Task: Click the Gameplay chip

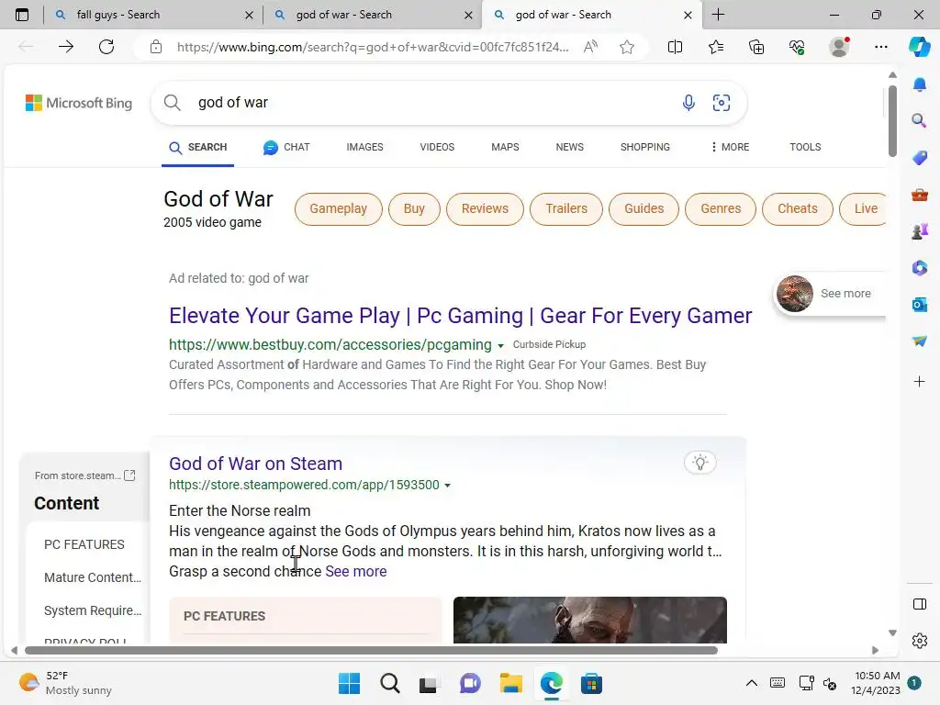Action: pyautogui.click(x=338, y=208)
